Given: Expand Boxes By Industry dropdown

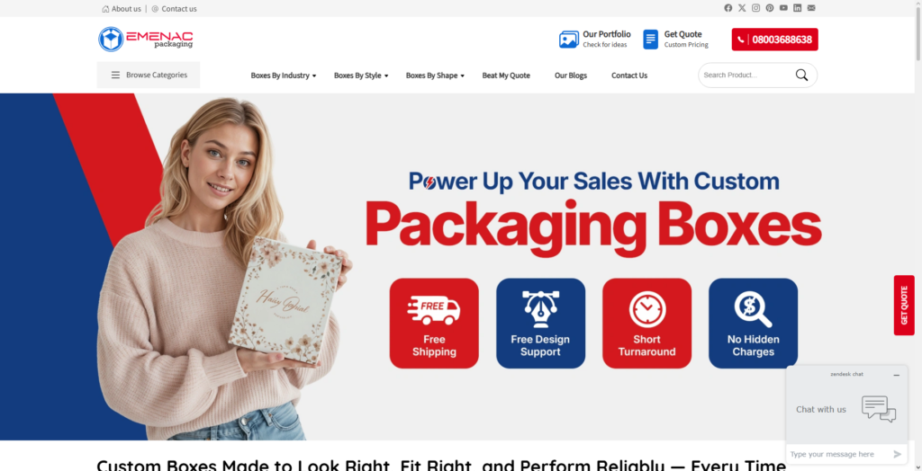Looking at the screenshot, I should pyautogui.click(x=284, y=76).
